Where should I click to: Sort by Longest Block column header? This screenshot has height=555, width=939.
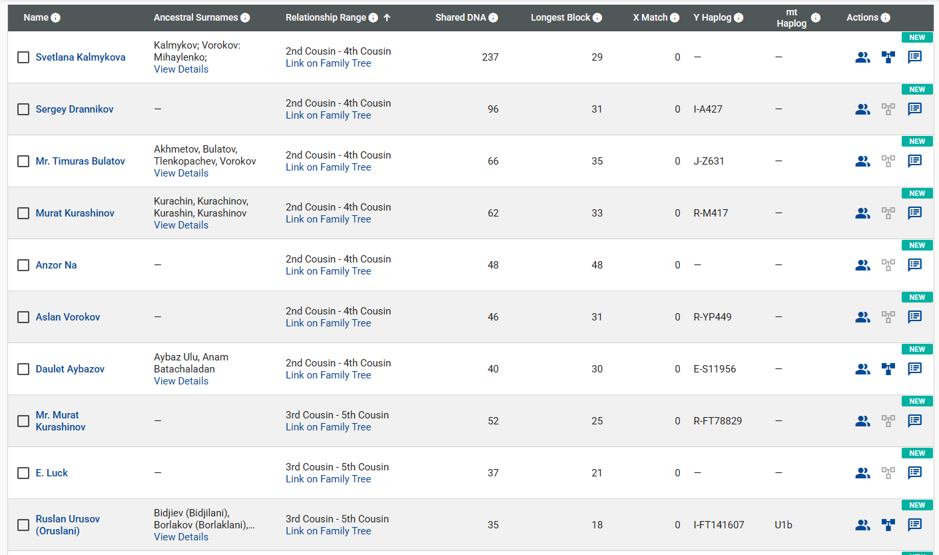pos(561,18)
